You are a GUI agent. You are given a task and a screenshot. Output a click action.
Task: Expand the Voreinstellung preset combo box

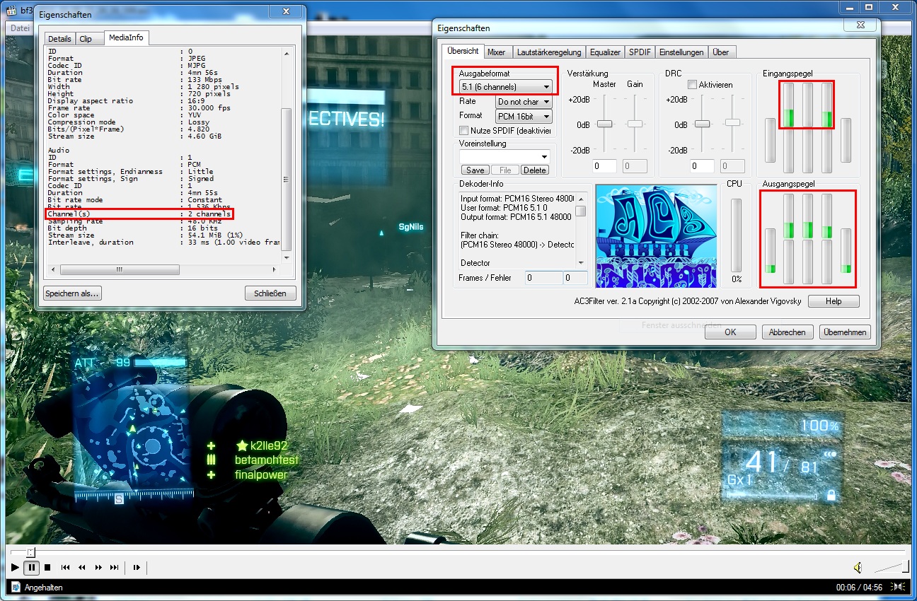pos(504,156)
